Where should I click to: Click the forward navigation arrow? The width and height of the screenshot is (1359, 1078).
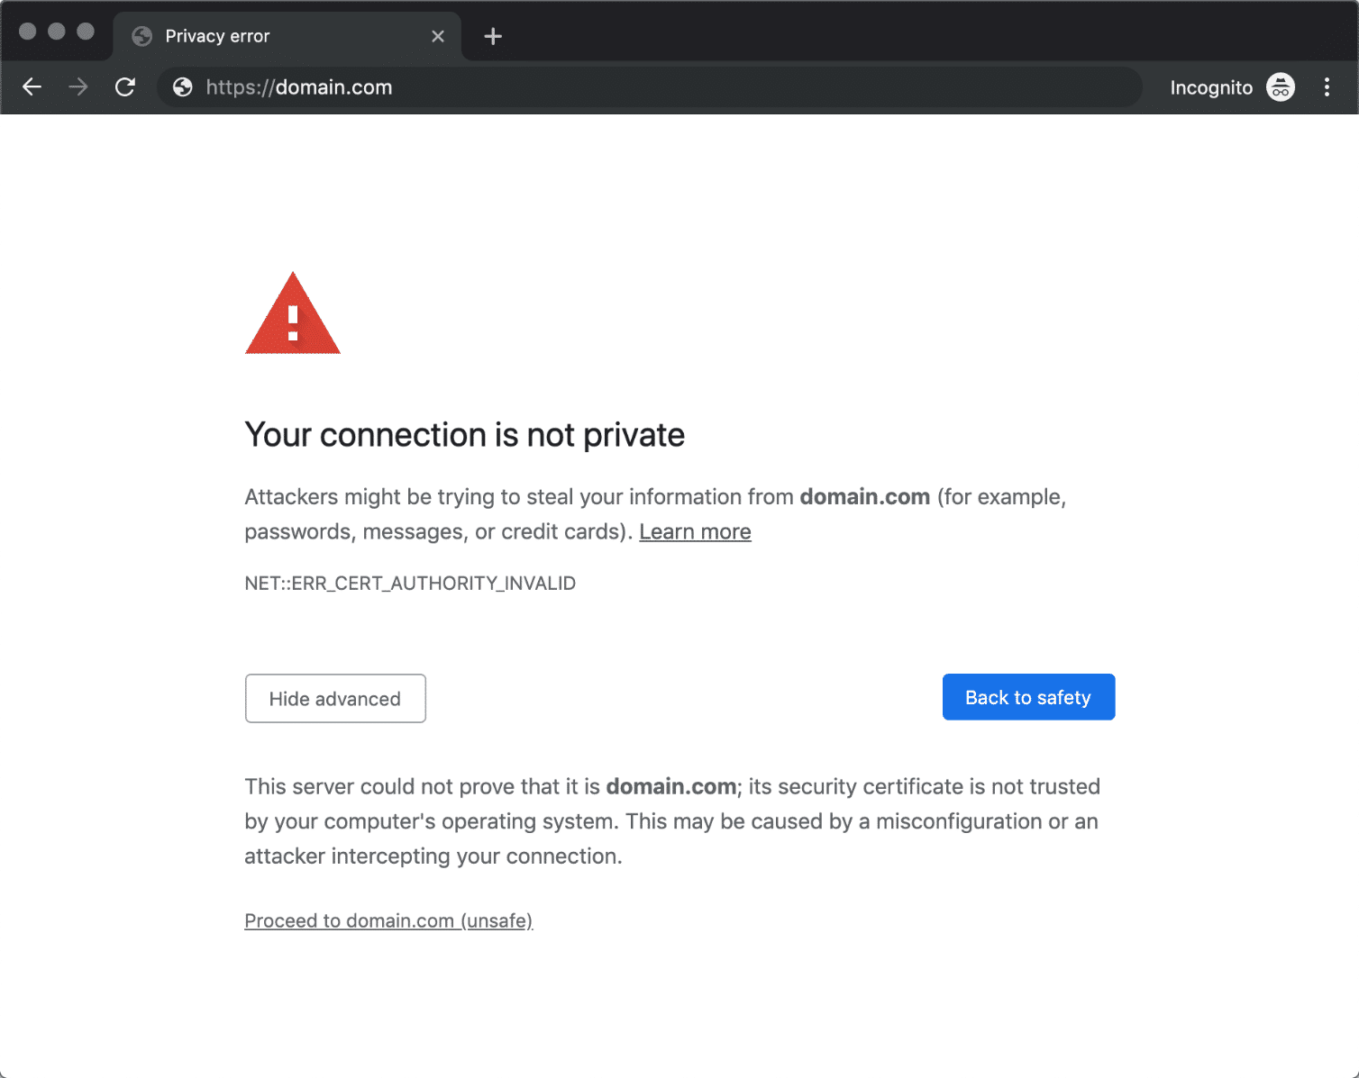(78, 86)
